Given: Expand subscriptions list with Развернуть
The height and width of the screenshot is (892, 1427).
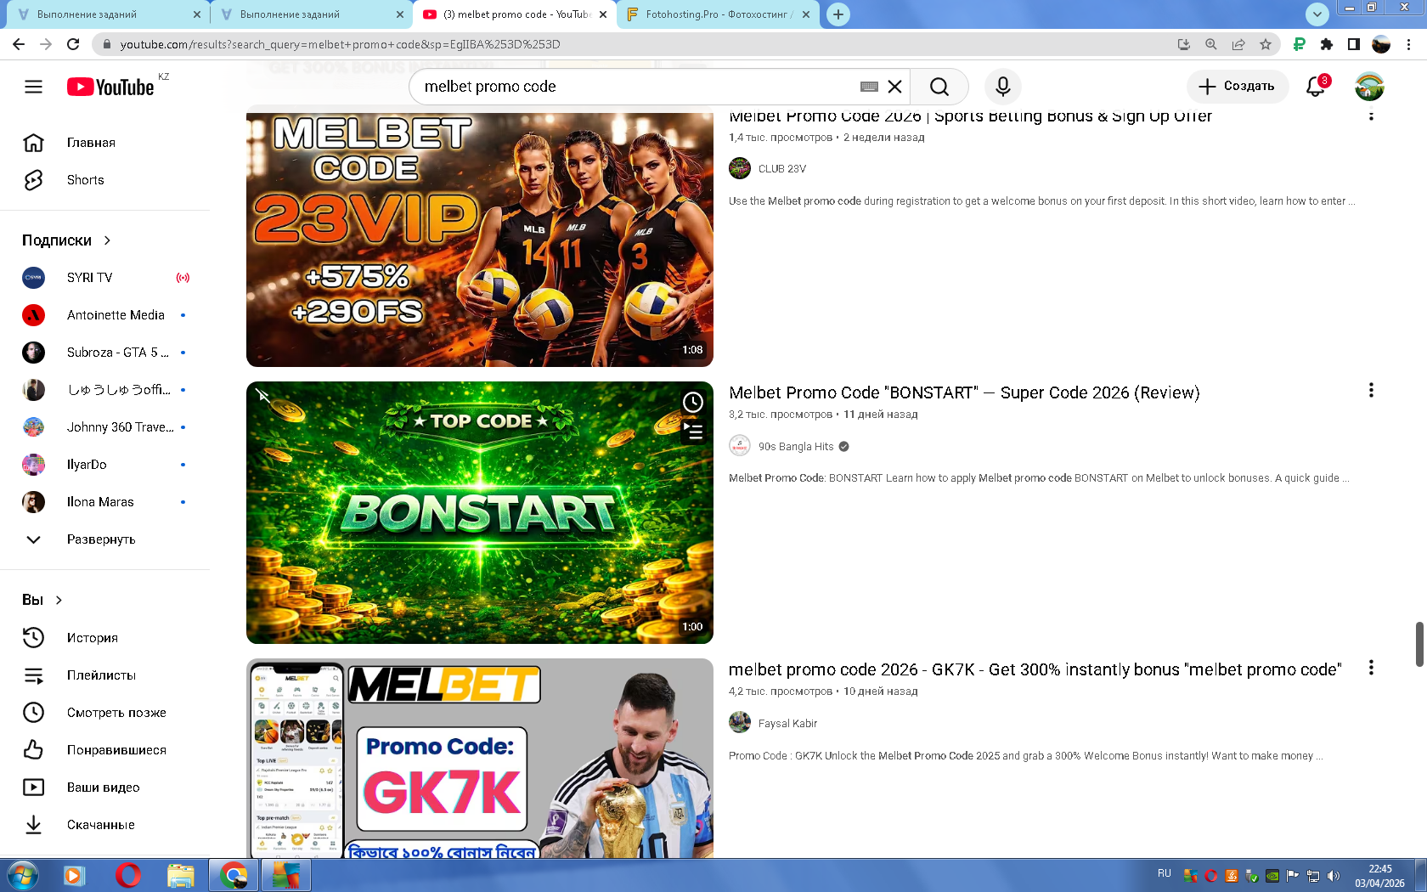Looking at the screenshot, I should point(105,539).
